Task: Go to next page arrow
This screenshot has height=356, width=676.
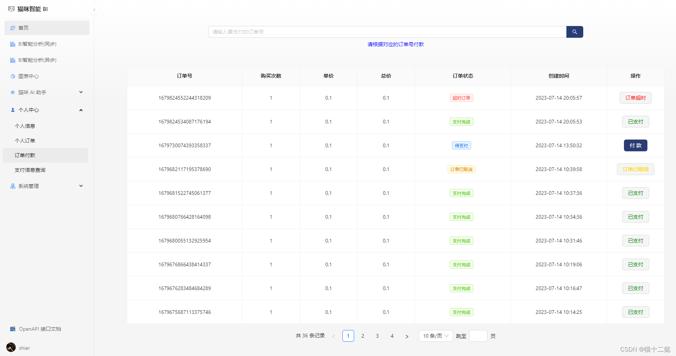Action: 407,336
